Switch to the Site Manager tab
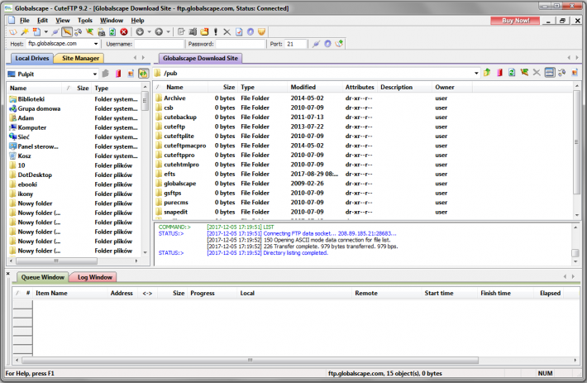This screenshot has height=383, width=587. 80,59
